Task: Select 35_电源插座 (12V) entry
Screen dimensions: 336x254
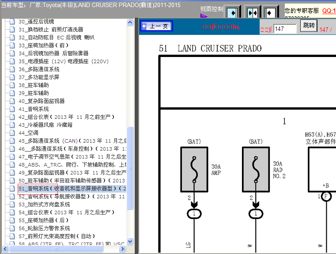Action: [x=64, y=61]
